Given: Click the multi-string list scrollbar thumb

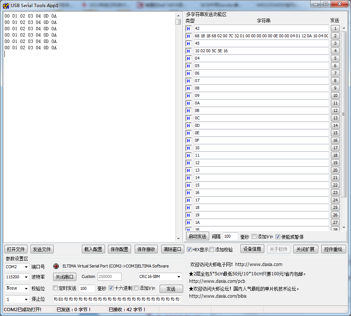Looking at the screenshot, I should pos(344,114).
